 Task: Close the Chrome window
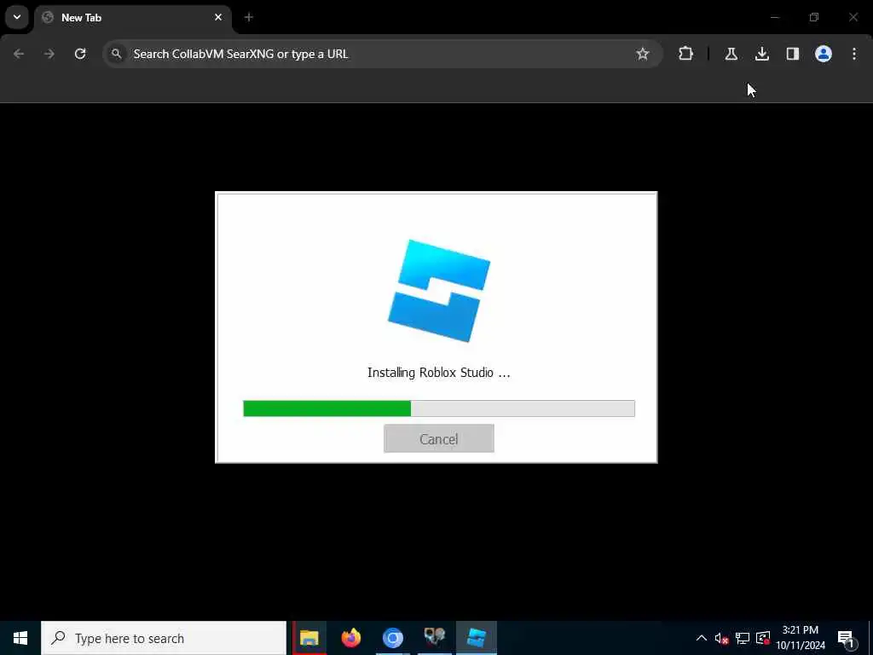click(853, 17)
